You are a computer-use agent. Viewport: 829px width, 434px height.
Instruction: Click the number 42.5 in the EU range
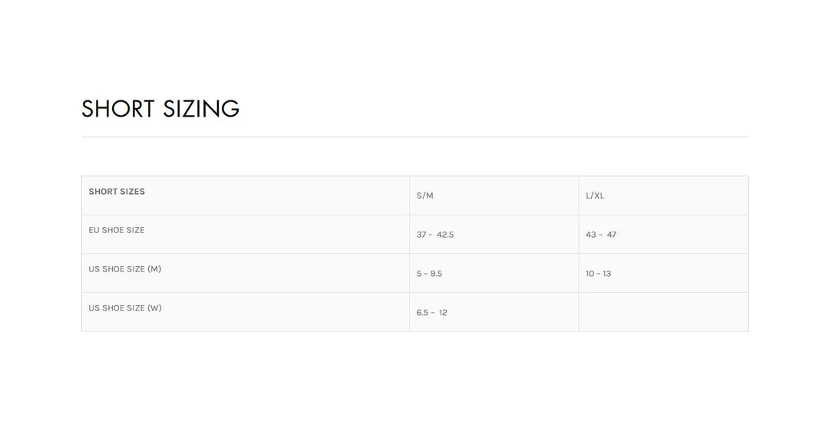pos(445,235)
